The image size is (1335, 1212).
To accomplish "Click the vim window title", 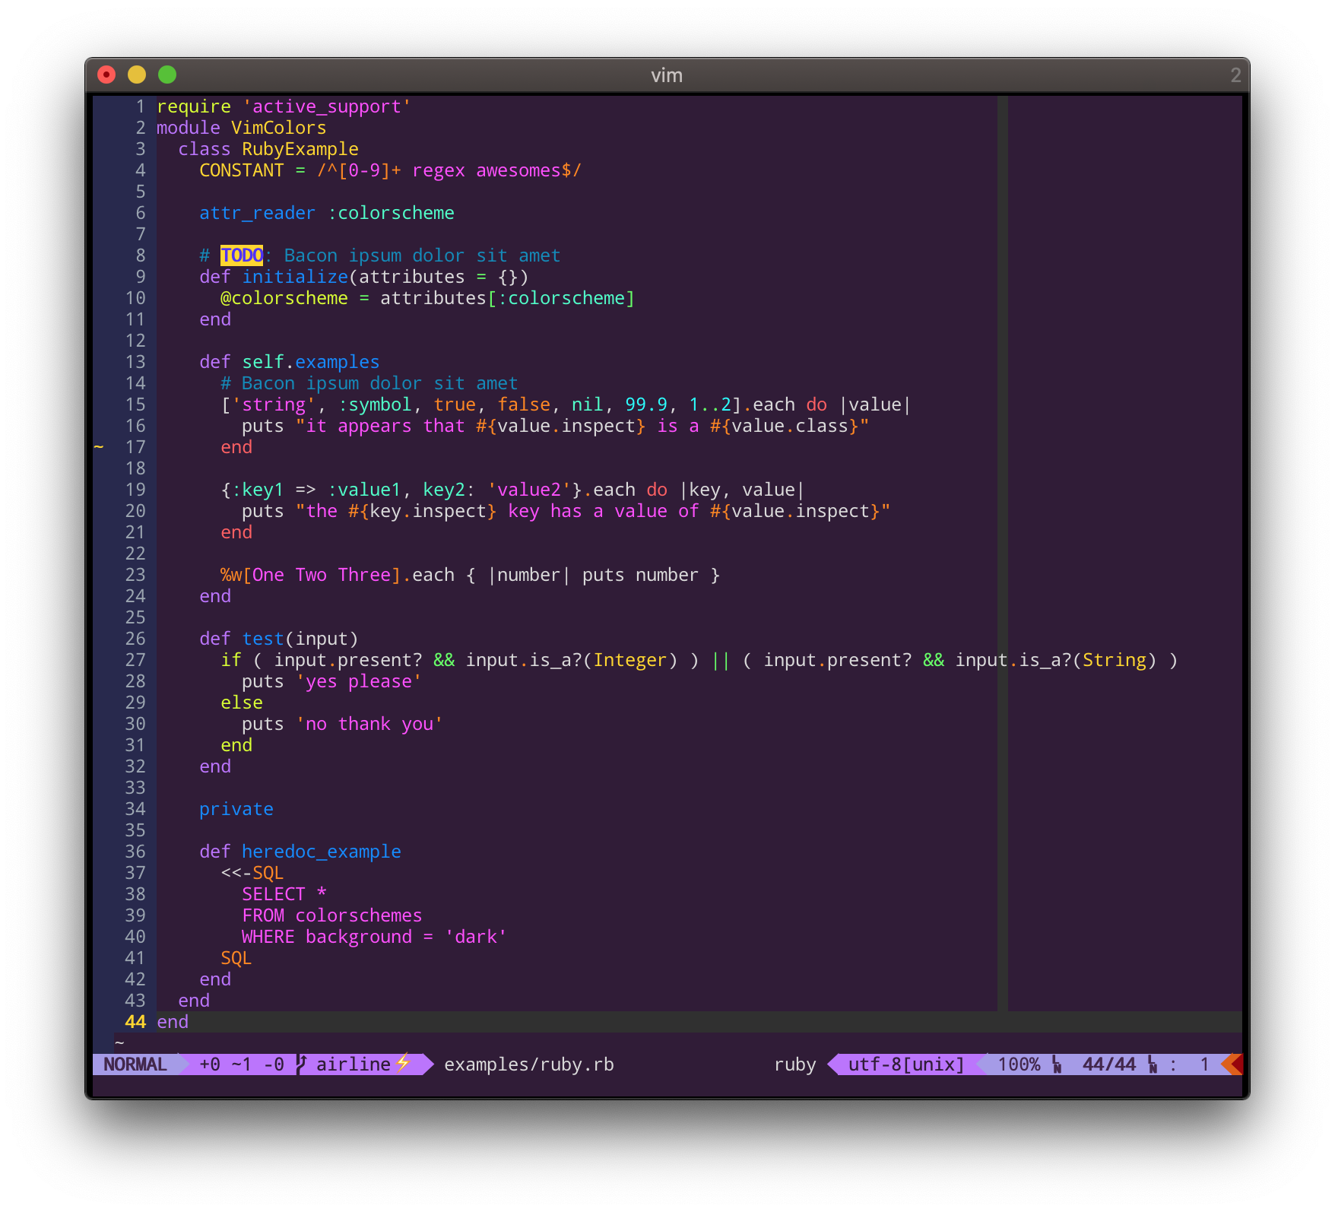I will coord(667,75).
